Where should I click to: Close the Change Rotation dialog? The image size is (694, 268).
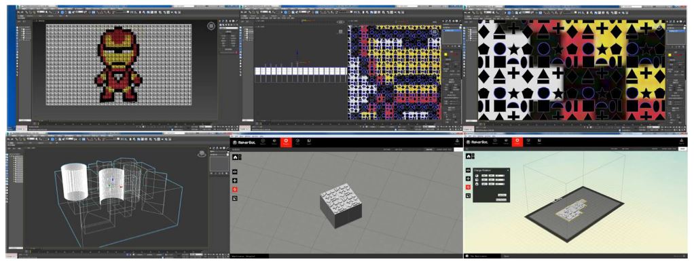tap(508, 170)
